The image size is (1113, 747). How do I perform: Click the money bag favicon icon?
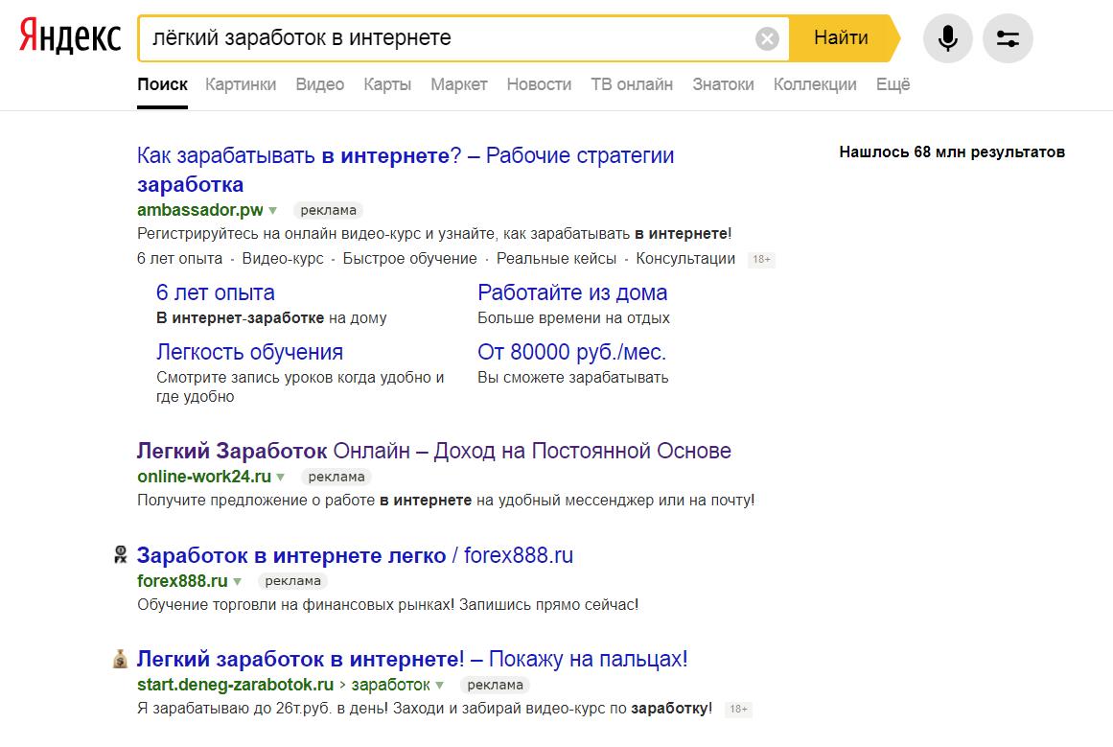pyautogui.click(x=120, y=659)
